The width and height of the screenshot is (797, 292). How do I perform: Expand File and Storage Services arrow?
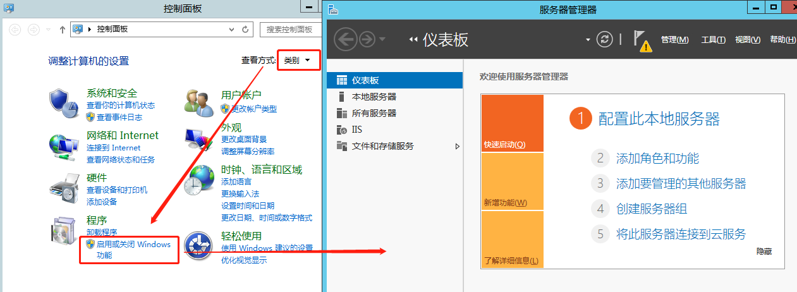[458, 146]
